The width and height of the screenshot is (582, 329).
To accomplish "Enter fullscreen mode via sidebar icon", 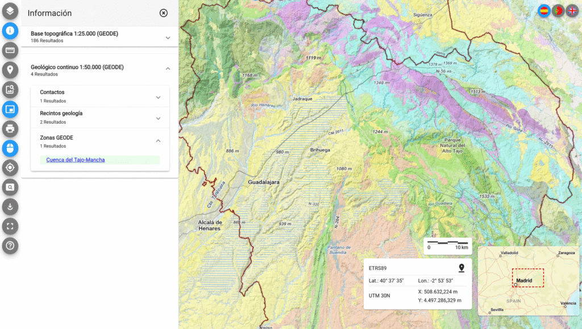I will (10, 226).
